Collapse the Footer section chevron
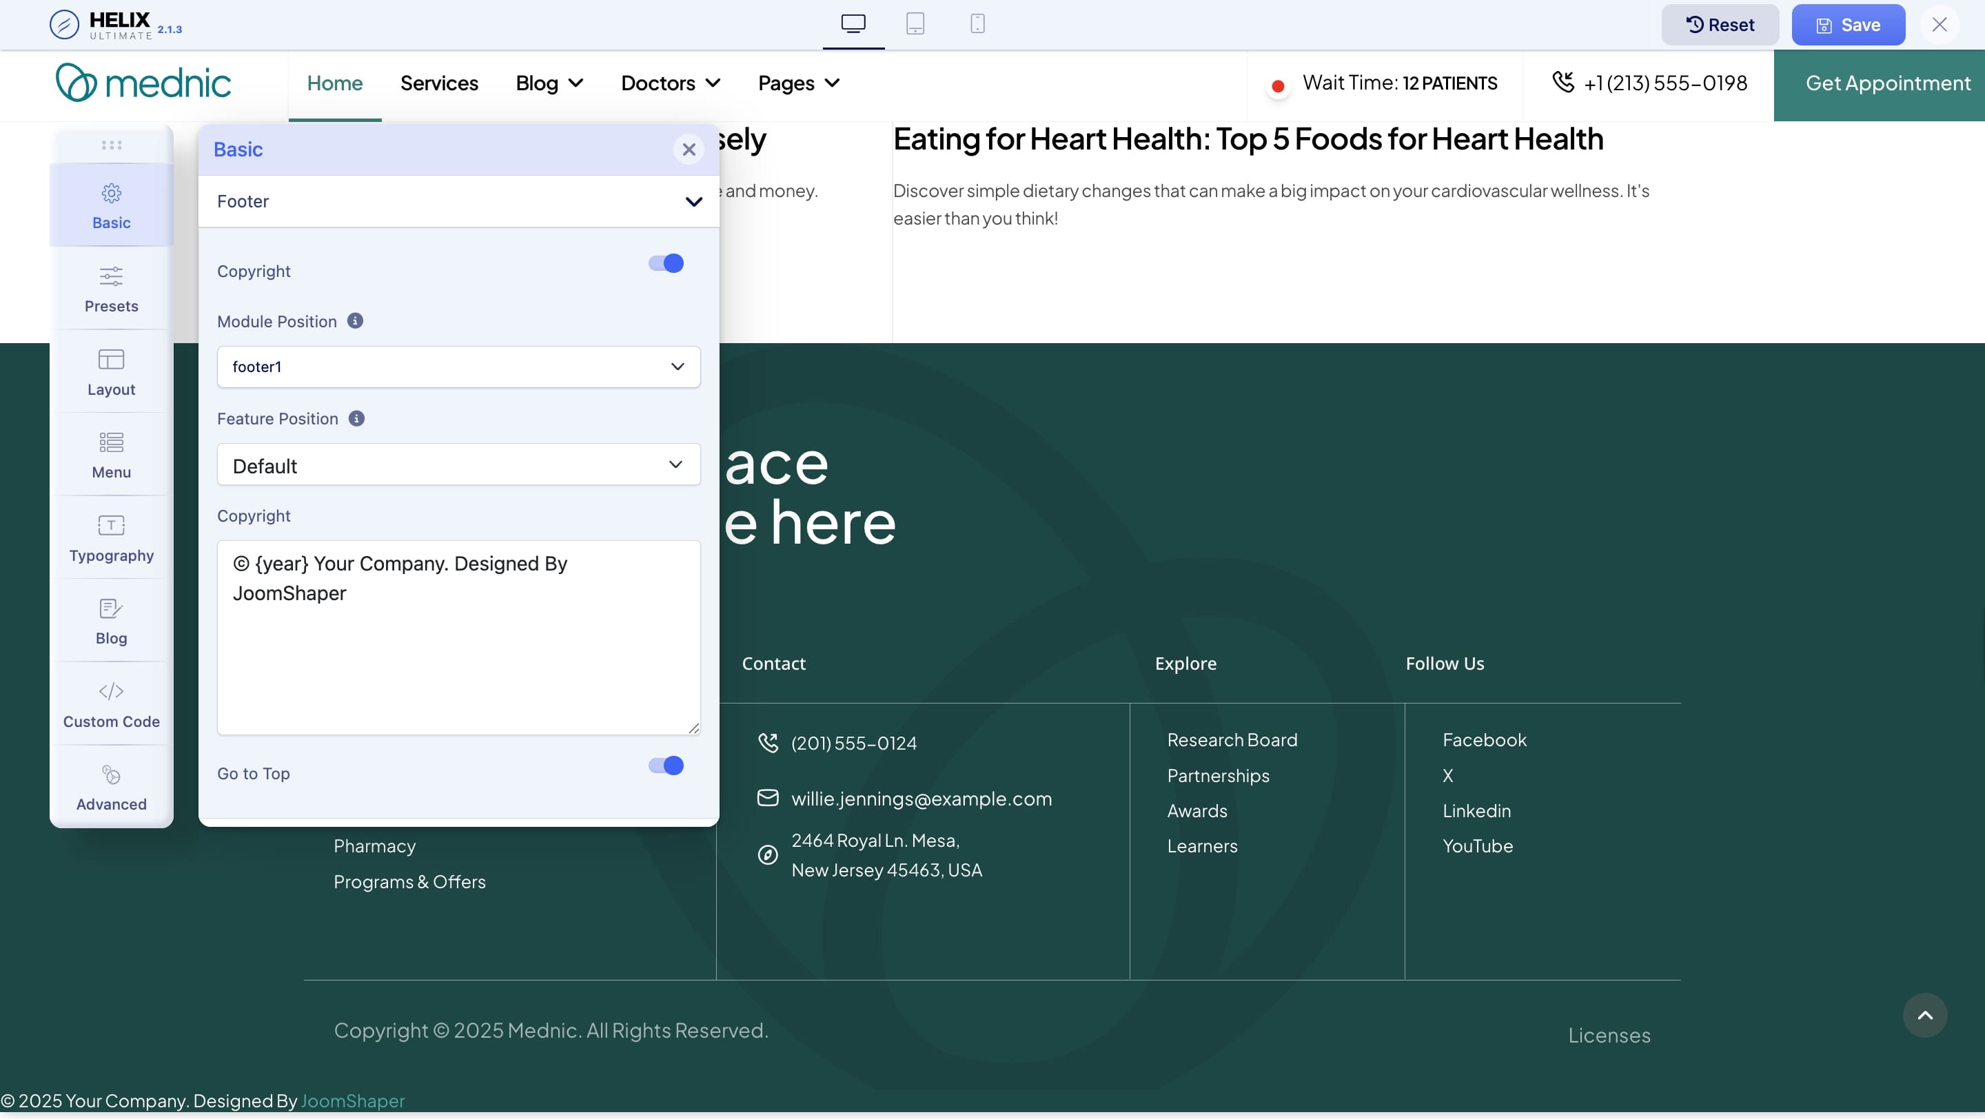The height and width of the screenshot is (1119, 1985). pos(693,202)
